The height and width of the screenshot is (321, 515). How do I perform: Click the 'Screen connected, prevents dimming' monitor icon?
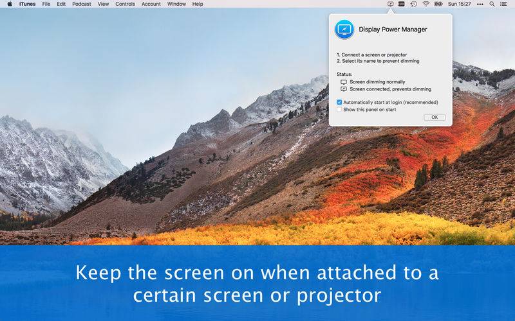click(x=344, y=89)
